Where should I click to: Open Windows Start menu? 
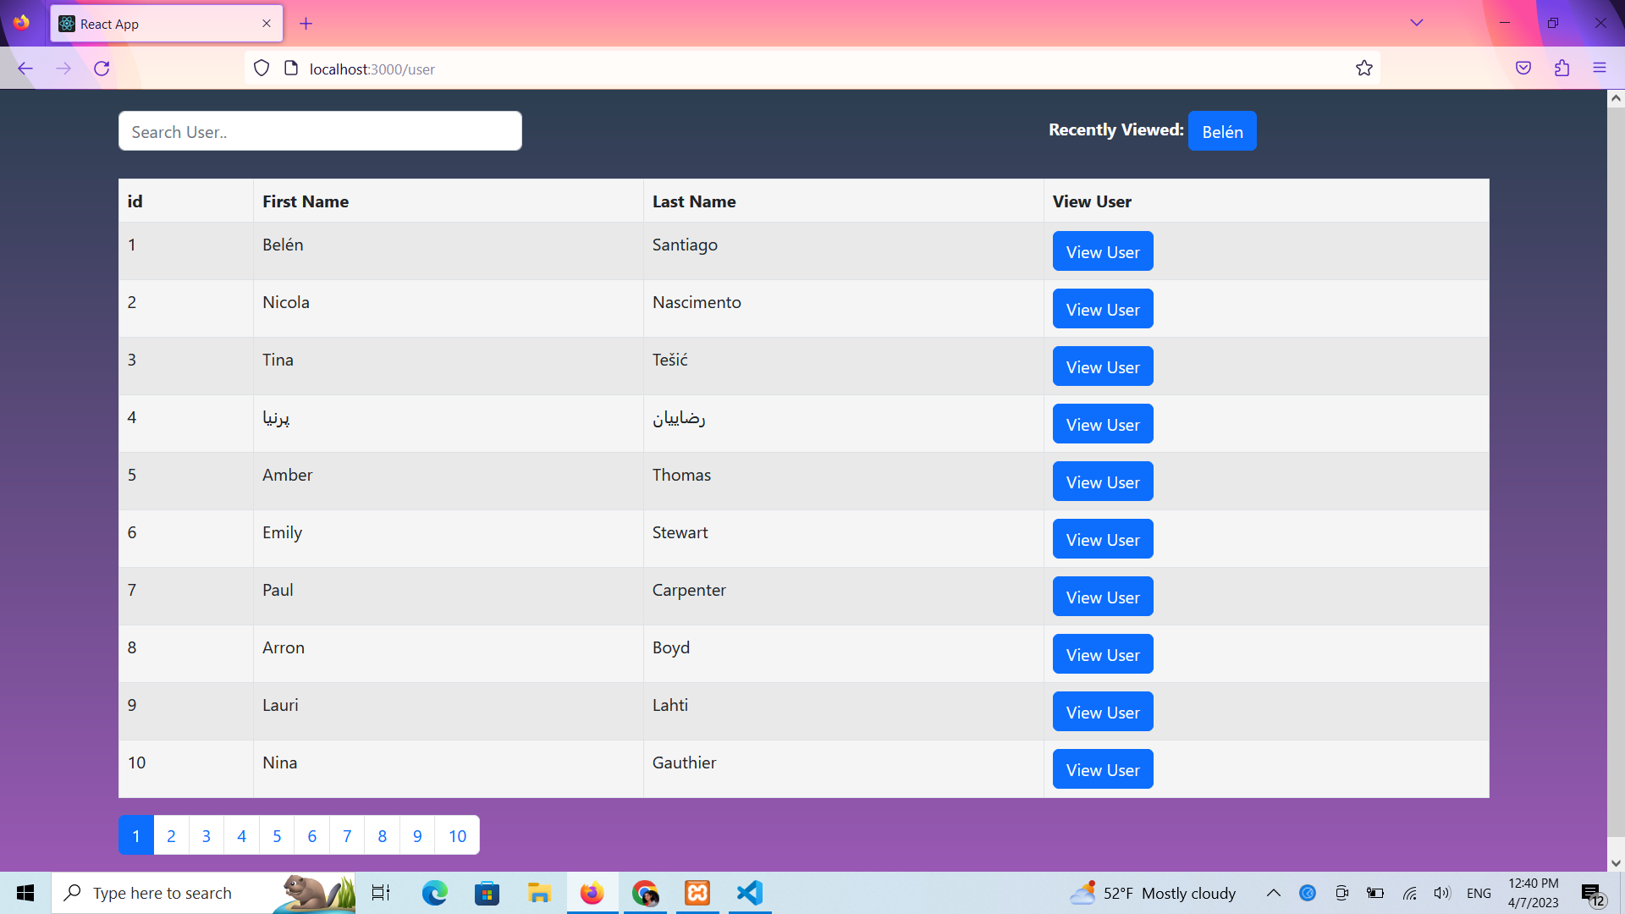point(25,893)
